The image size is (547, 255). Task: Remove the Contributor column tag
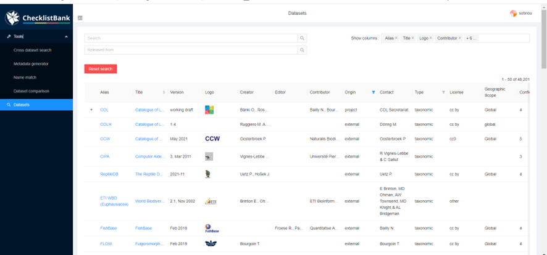point(460,38)
